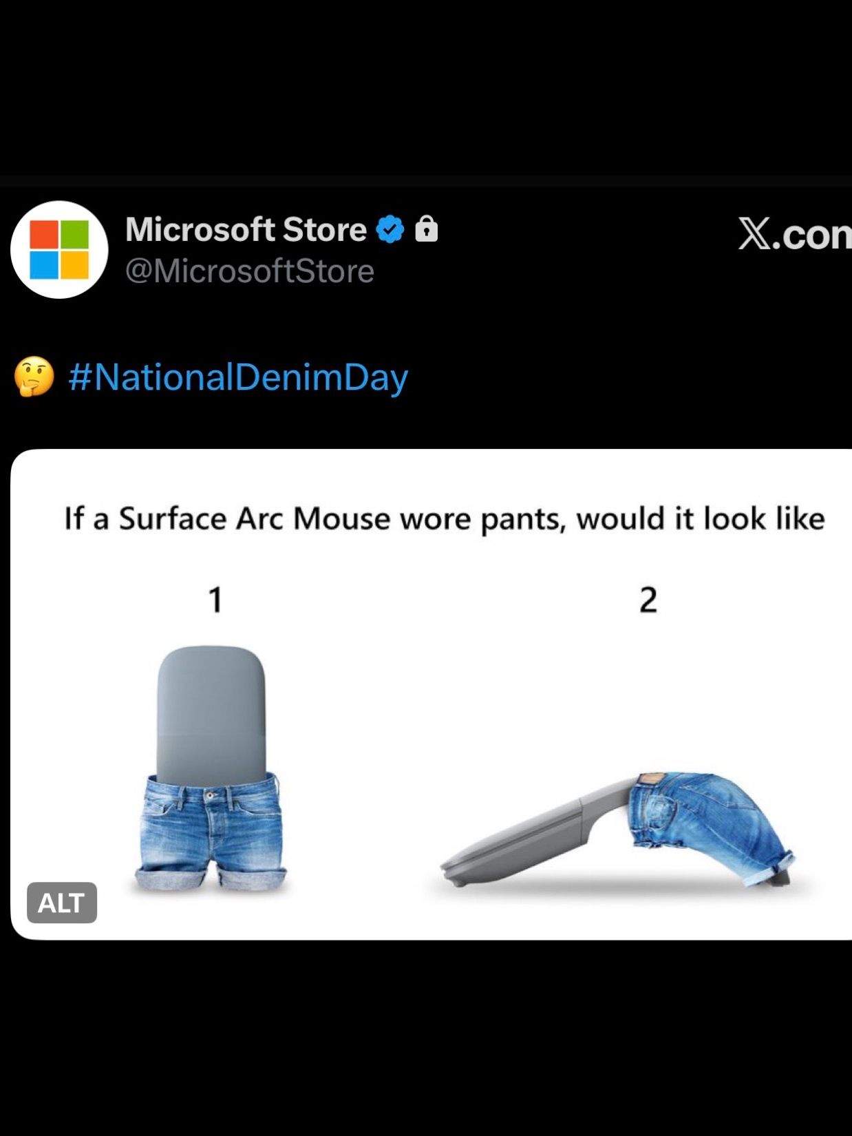Click the number 1 label
The height and width of the screenshot is (1136, 852).
(x=215, y=600)
